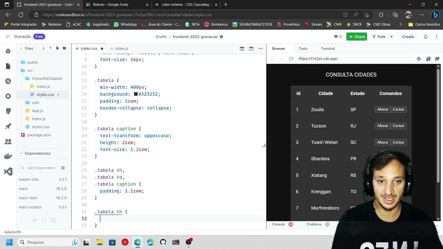Collapse the src folder
Image resolution: width=443 pixels, height=249 pixels.
click(30, 70)
